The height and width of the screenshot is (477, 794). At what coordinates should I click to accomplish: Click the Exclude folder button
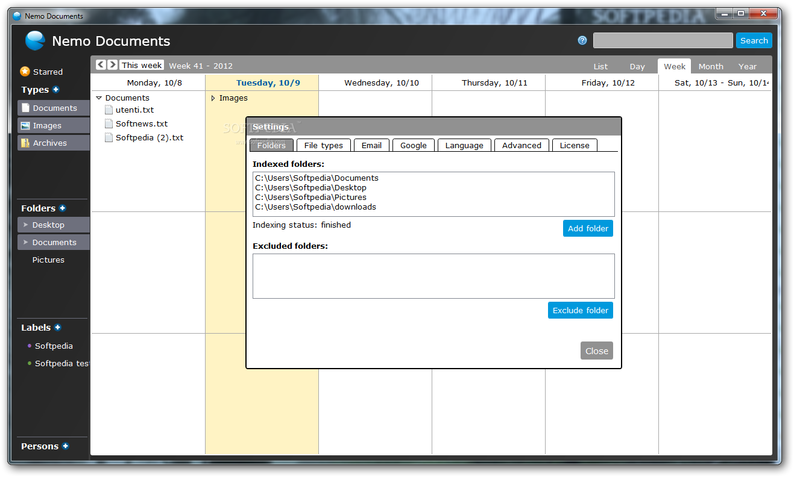pos(581,310)
